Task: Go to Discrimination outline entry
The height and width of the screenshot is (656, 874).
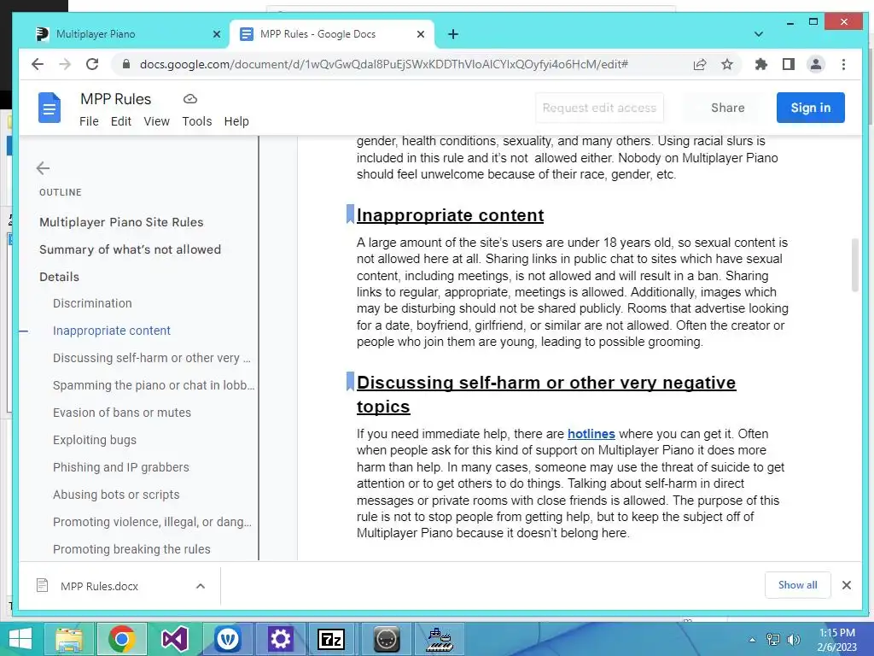Action: click(92, 303)
